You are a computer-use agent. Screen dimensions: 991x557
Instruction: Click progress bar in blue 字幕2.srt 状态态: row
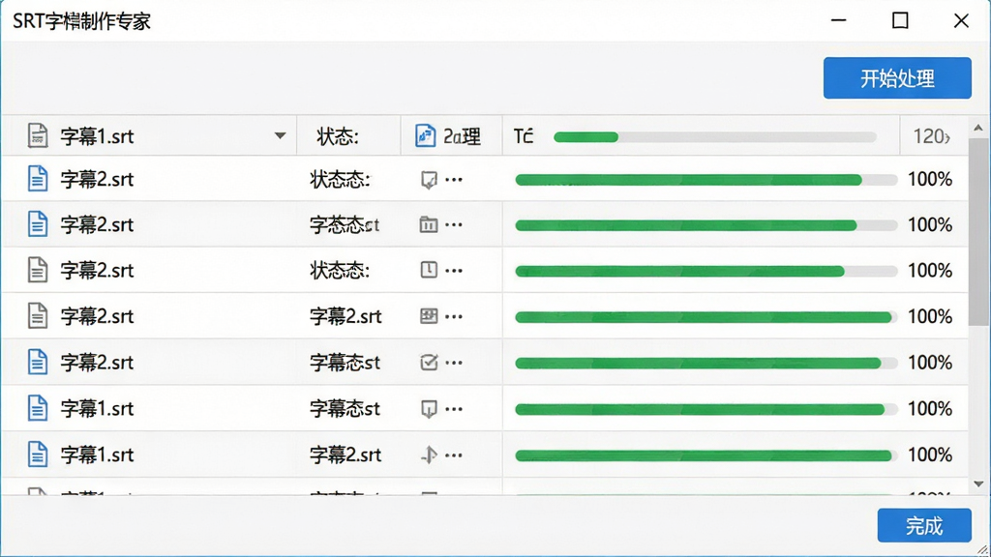706,180
